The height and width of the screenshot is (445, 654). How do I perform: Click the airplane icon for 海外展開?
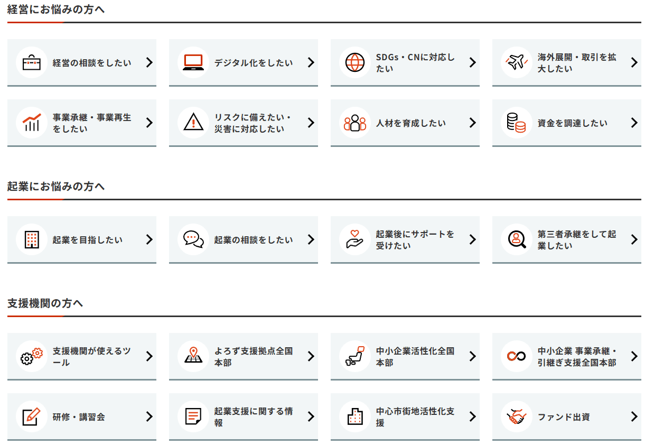(x=516, y=62)
